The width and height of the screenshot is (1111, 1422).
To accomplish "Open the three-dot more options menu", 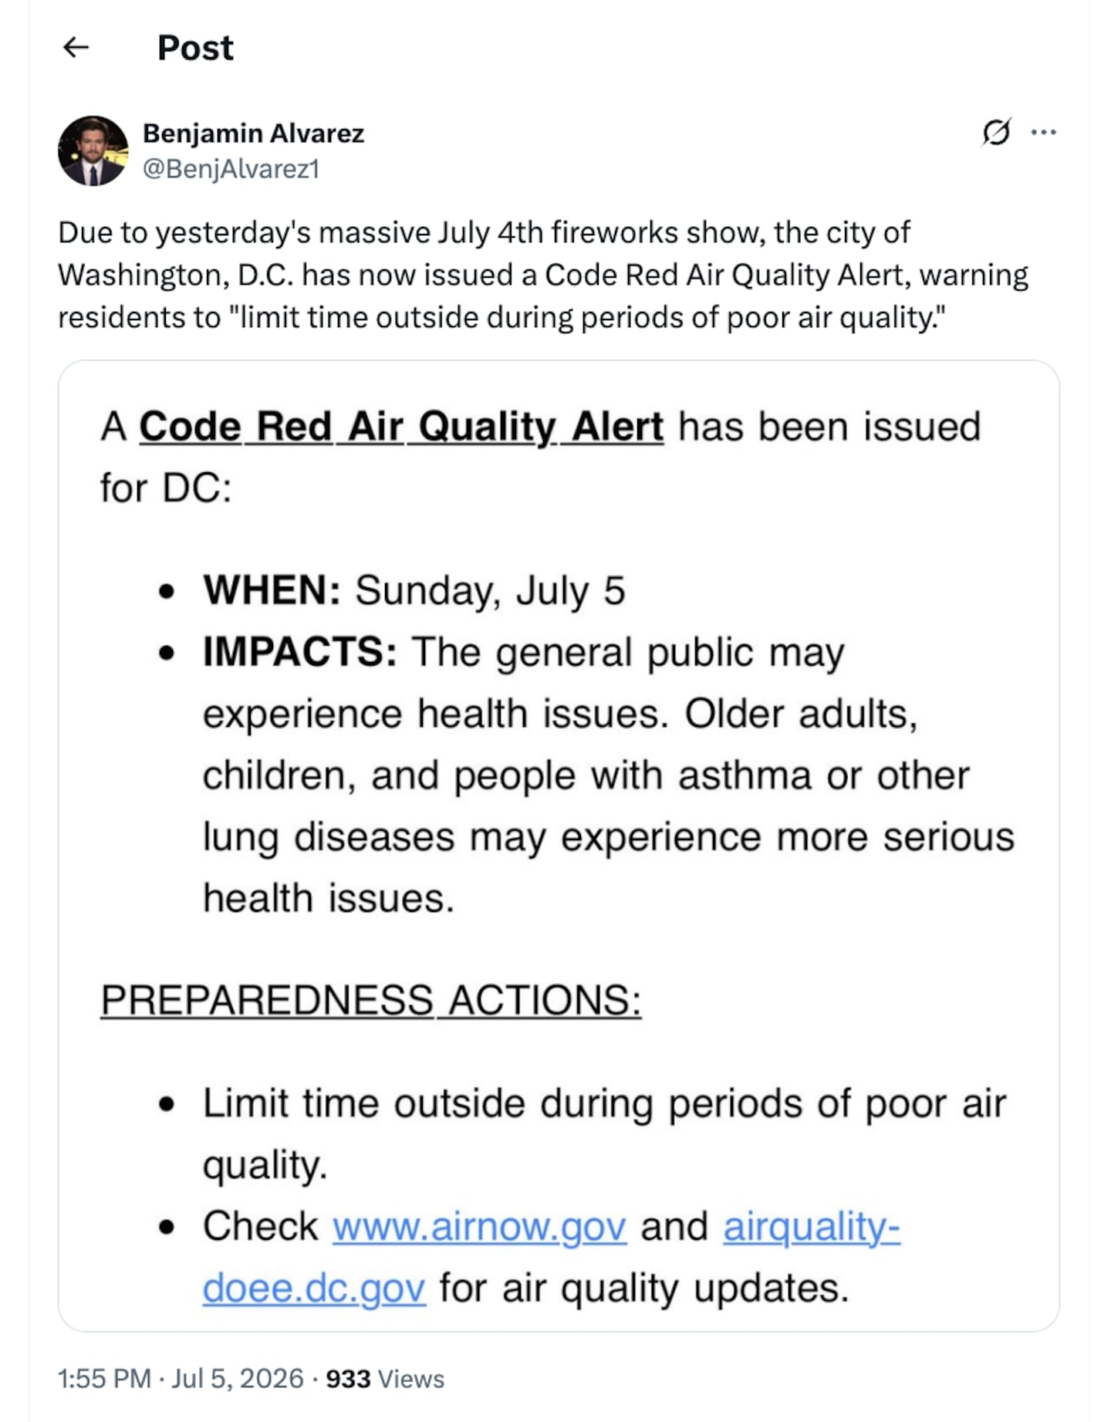I will (1043, 133).
